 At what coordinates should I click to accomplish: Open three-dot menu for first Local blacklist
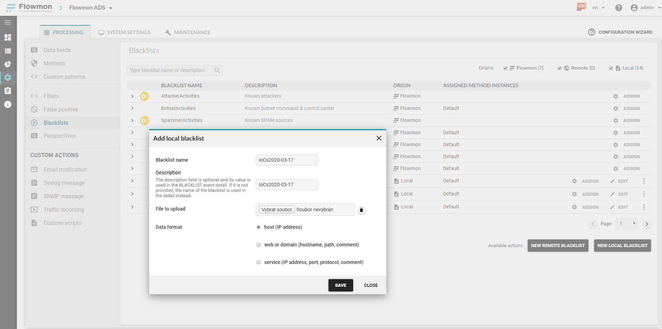pyautogui.click(x=644, y=181)
